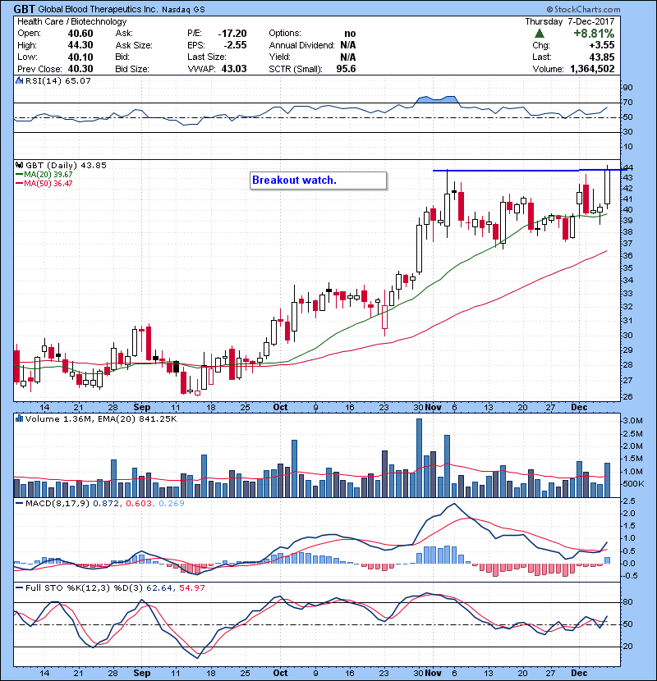Click the company name Global Blood Therapeutics Inc.
657x681 pixels.
(98, 9)
